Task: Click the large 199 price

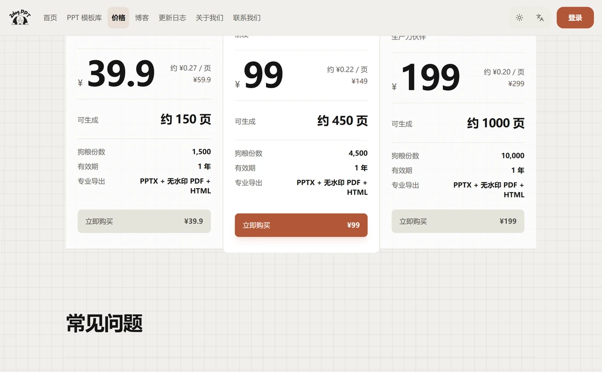Action: pos(430,77)
